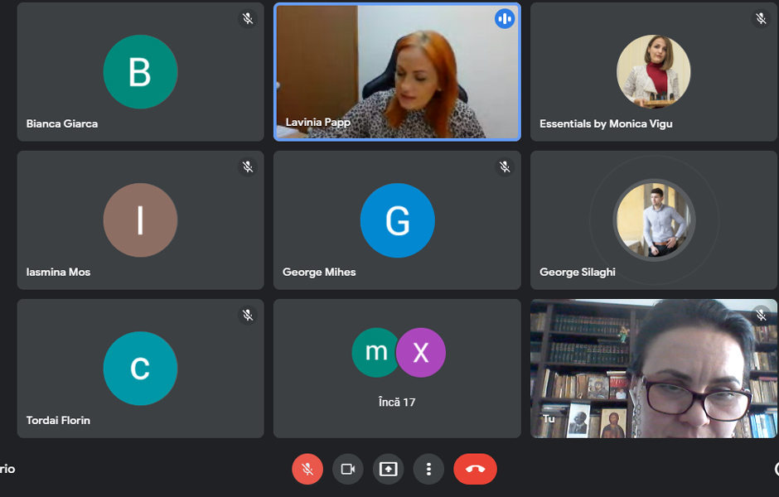Screen dimensions: 779x497
Task: Select Bianca Giarca's green B avatar
Action: pos(140,71)
